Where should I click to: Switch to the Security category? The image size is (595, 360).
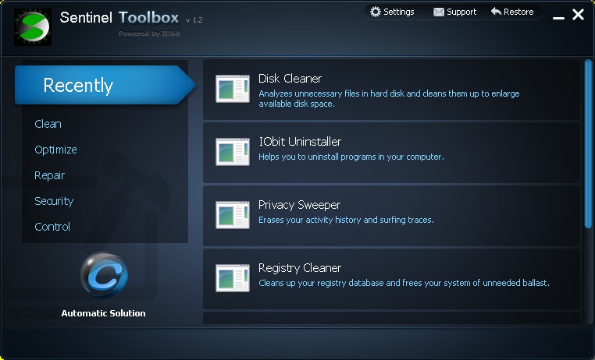click(x=54, y=201)
